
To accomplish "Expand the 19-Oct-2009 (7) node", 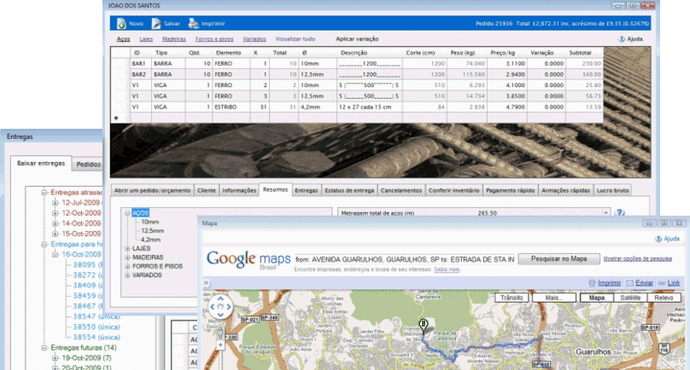I will click(x=55, y=358).
